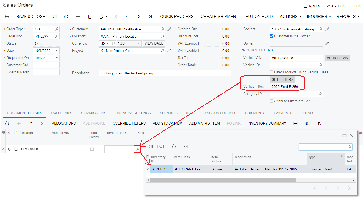Click the delete trash can icon

[90, 17]
